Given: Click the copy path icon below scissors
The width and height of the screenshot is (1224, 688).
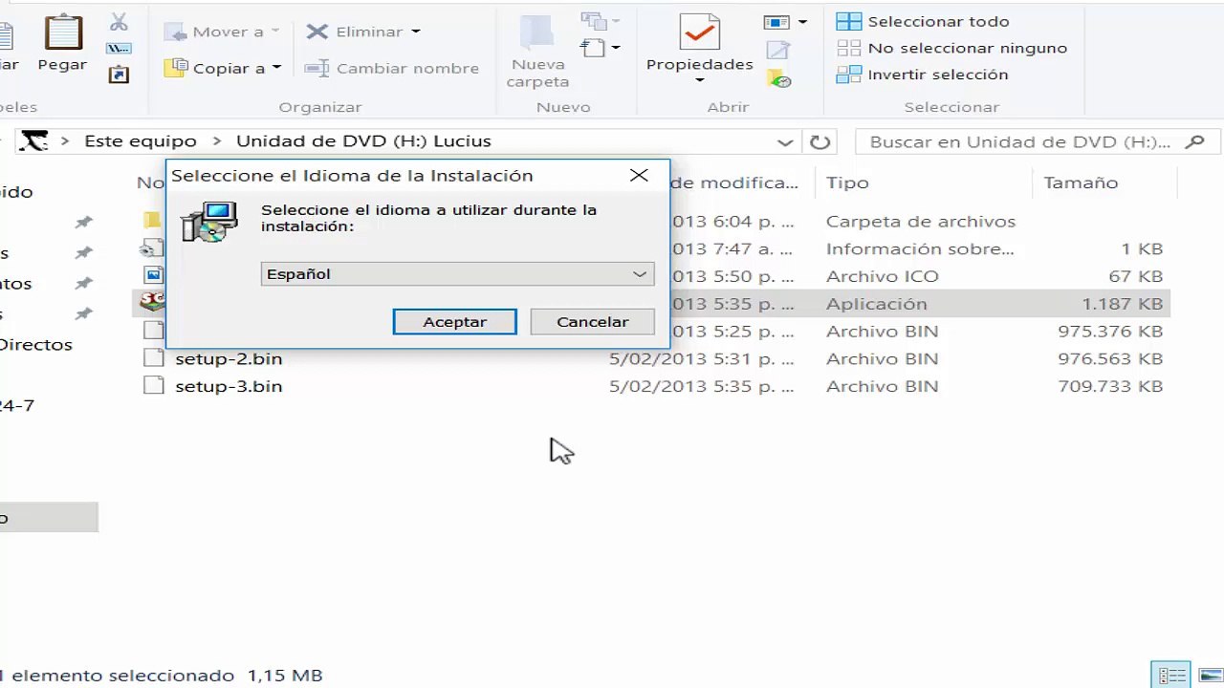Looking at the screenshot, I should 119,48.
